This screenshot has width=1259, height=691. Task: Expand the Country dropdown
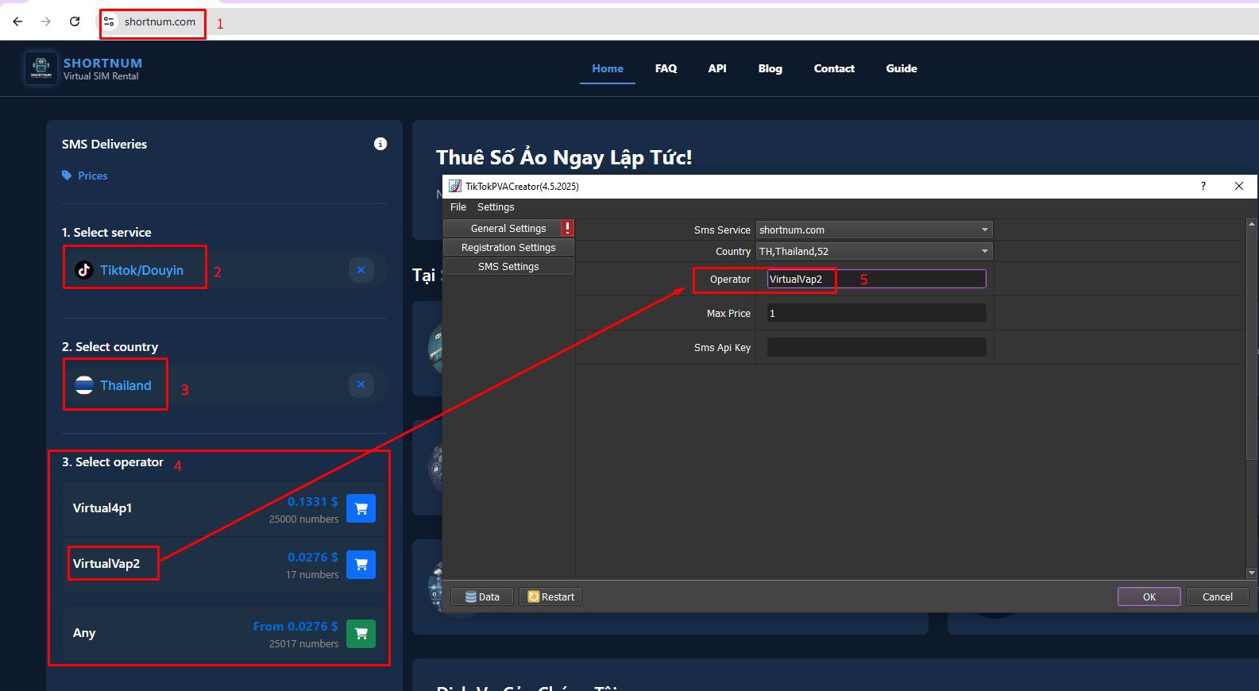(875, 251)
